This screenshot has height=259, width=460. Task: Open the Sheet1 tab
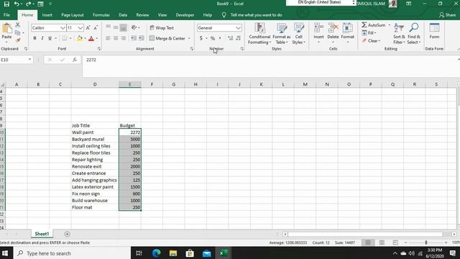coord(42,234)
